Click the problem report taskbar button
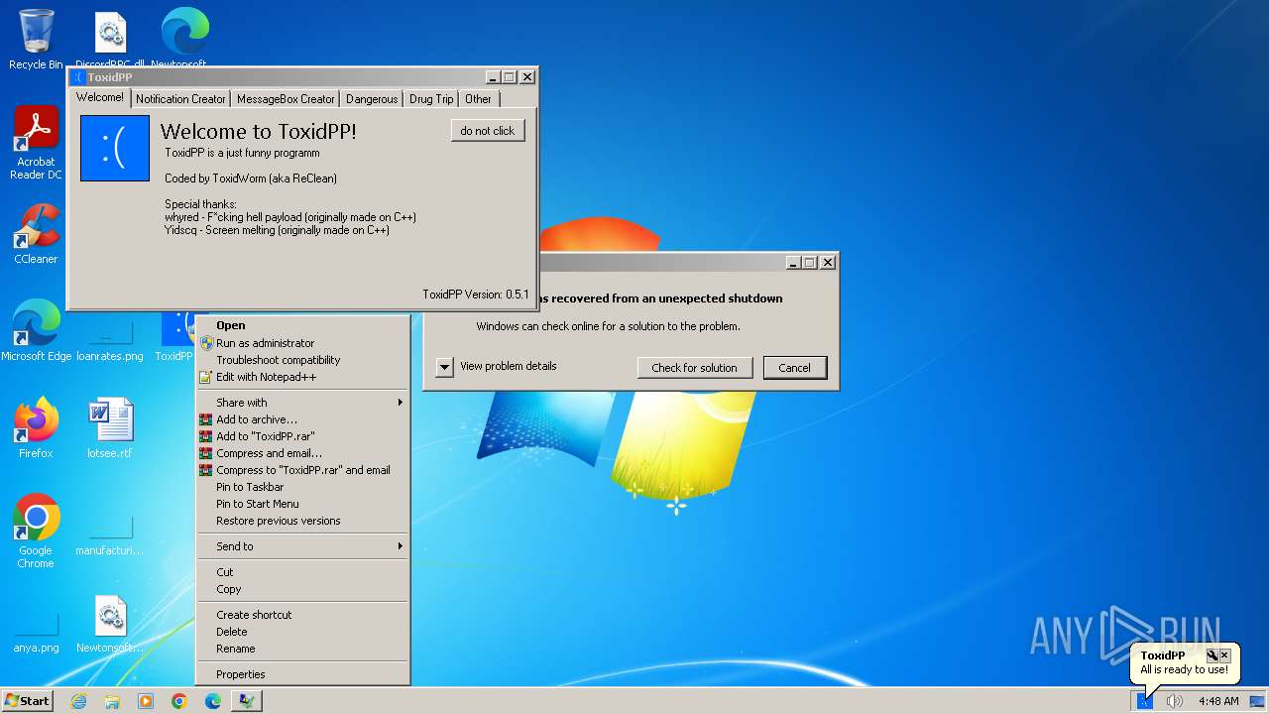This screenshot has width=1269, height=714. tap(247, 701)
